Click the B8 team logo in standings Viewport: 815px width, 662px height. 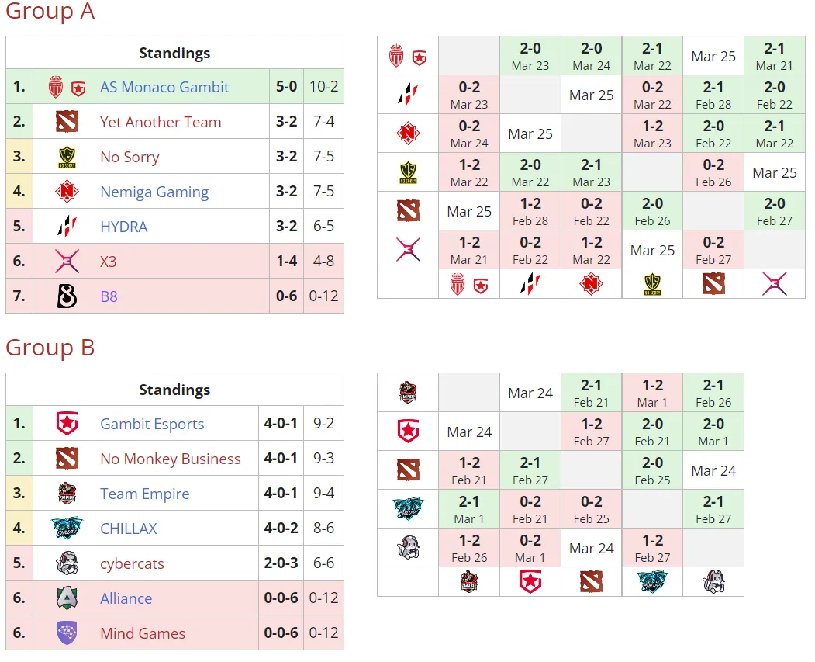click(67, 296)
